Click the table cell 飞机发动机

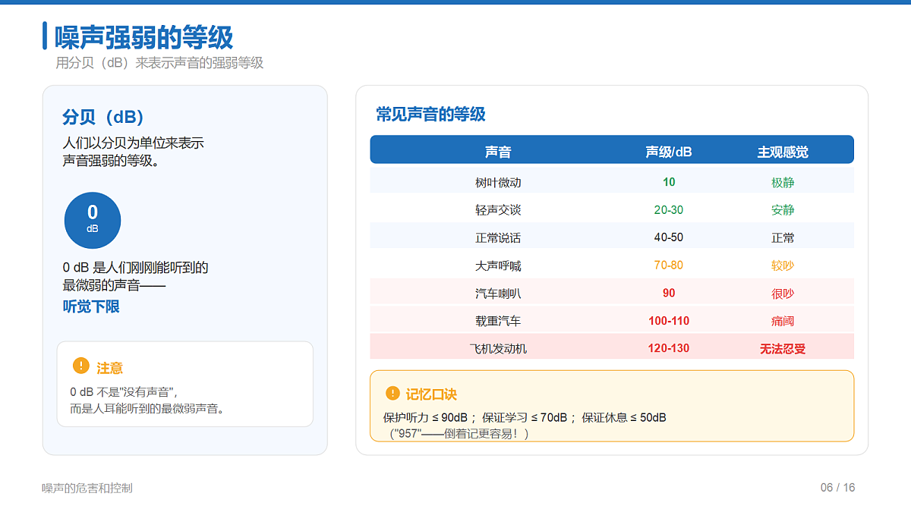(x=498, y=349)
